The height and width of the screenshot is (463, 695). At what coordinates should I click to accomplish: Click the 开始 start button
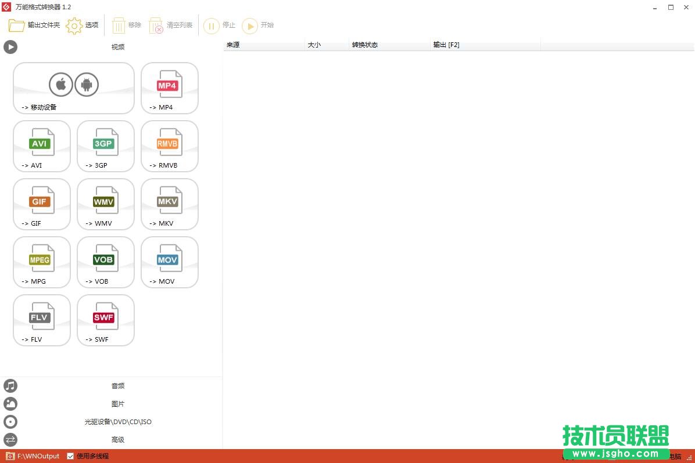[258, 26]
